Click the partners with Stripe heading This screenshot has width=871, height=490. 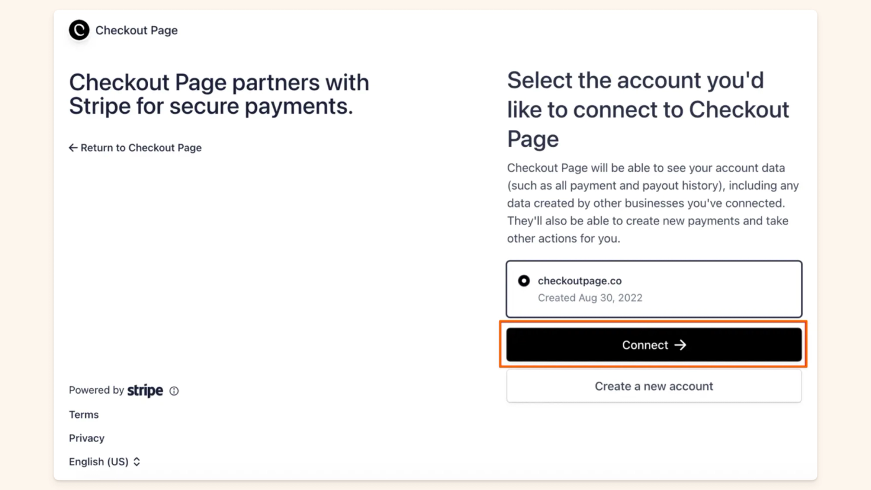coord(219,94)
